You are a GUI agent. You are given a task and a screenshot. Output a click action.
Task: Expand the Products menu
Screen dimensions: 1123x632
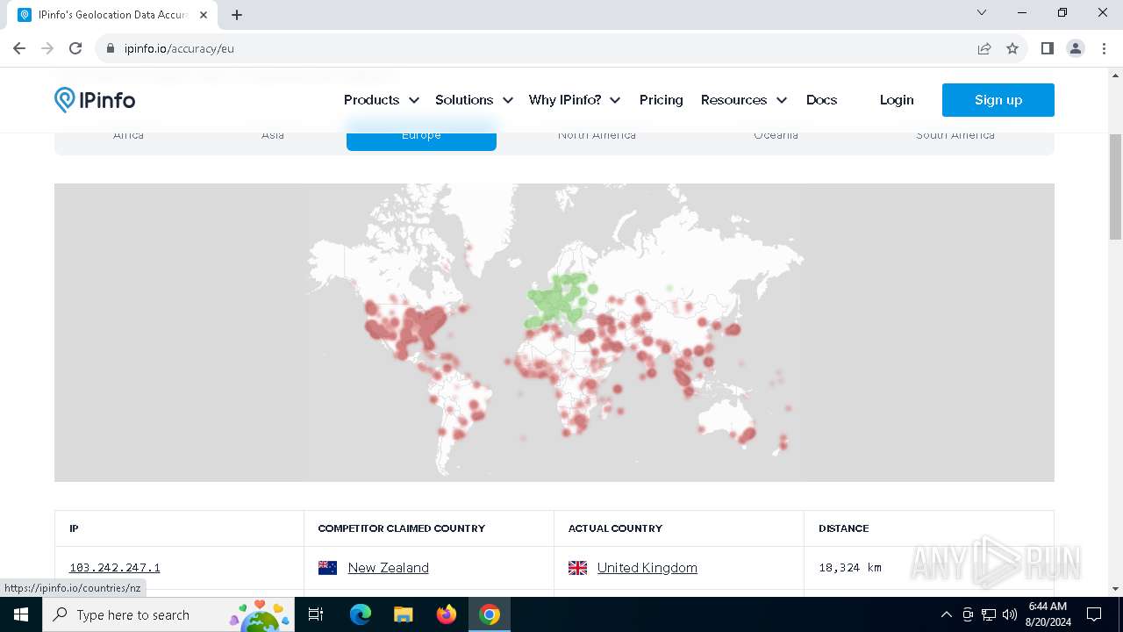click(x=382, y=100)
